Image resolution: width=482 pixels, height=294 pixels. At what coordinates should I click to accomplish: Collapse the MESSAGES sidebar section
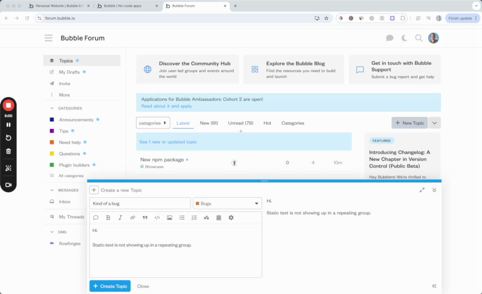[51, 190]
